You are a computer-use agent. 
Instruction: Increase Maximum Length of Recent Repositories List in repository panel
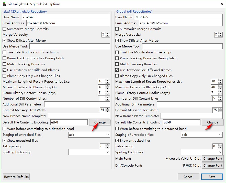(x=108, y=80)
